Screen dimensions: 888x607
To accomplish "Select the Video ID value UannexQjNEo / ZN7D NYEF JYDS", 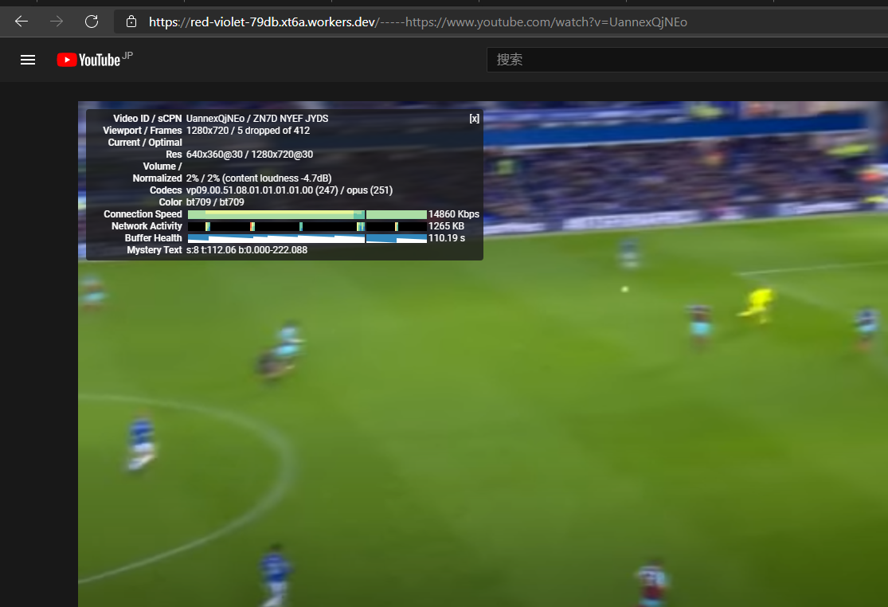I will 257,119.
